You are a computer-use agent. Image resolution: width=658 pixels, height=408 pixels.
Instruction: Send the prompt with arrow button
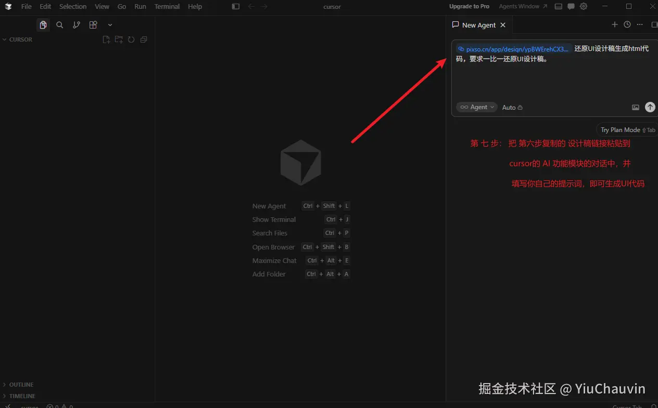click(x=650, y=107)
